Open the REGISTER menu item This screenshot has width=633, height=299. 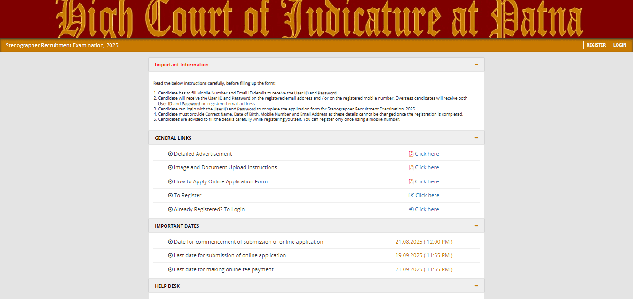(596, 45)
